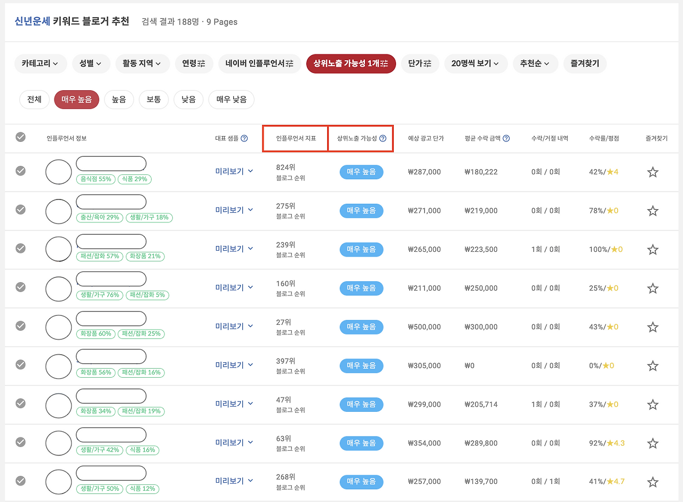Screen dimensions: 683x502
Task: Click the 즐겨찾기 filter button
Action: coord(585,63)
